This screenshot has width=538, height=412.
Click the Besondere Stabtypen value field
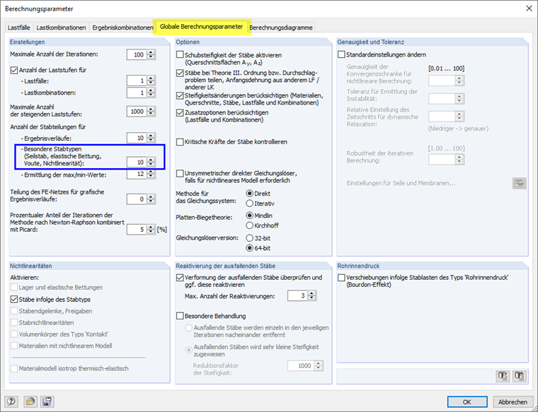(137, 162)
